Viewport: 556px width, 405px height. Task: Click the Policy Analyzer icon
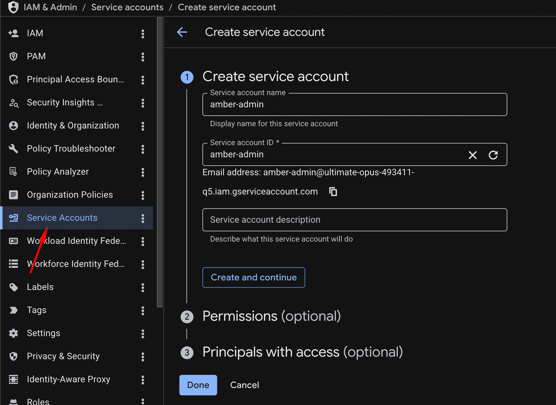(x=13, y=172)
